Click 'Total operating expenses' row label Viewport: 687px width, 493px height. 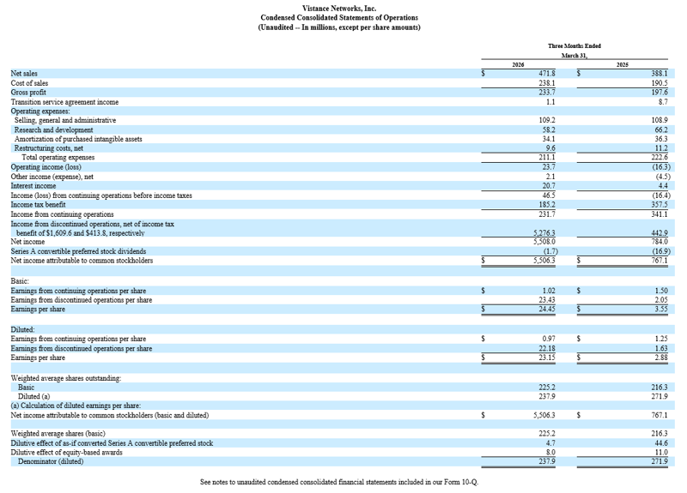58,158
